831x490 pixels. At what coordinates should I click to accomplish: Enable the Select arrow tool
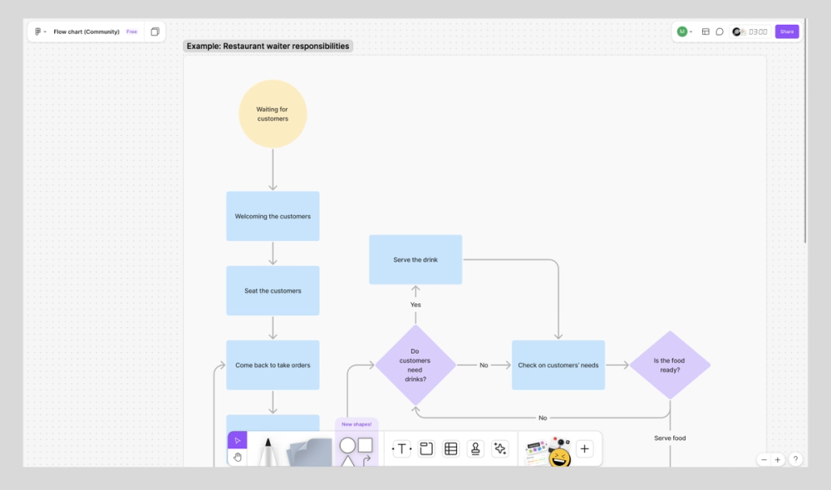(x=238, y=439)
